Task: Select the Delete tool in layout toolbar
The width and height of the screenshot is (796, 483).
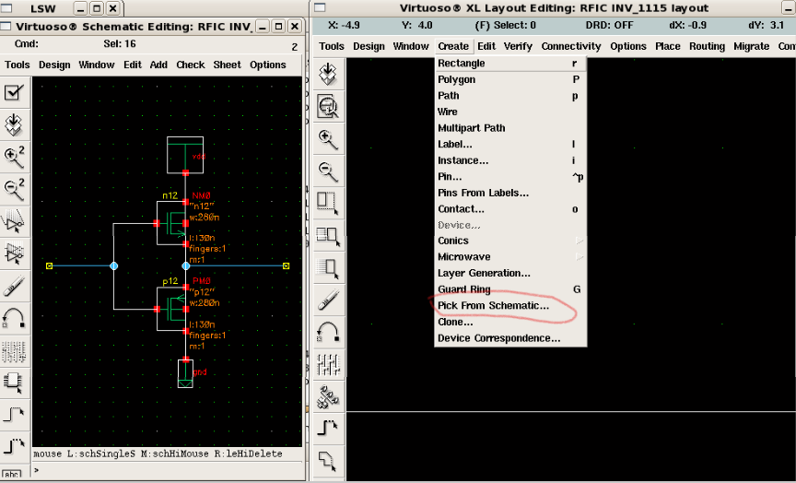Action: click(x=329, y=300)
